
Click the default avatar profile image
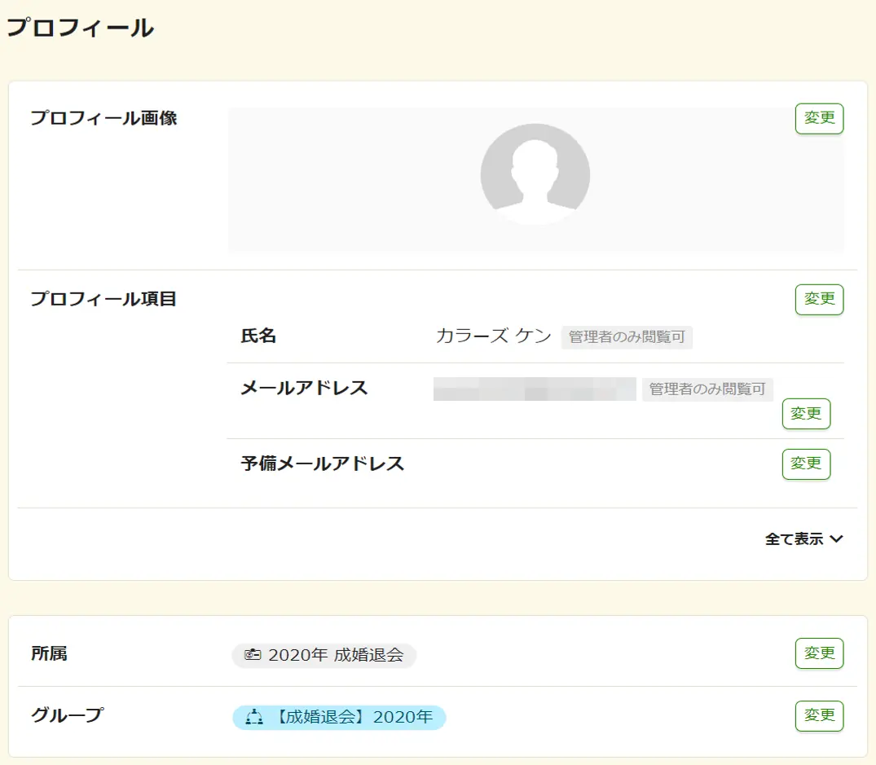pos(535,175)
